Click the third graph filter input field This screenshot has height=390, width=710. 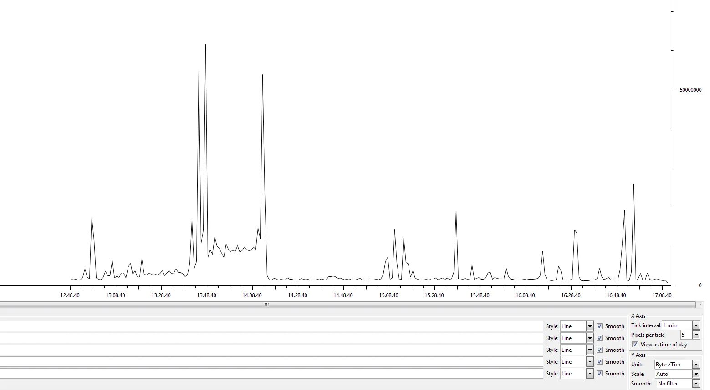(x=271, y=350)
